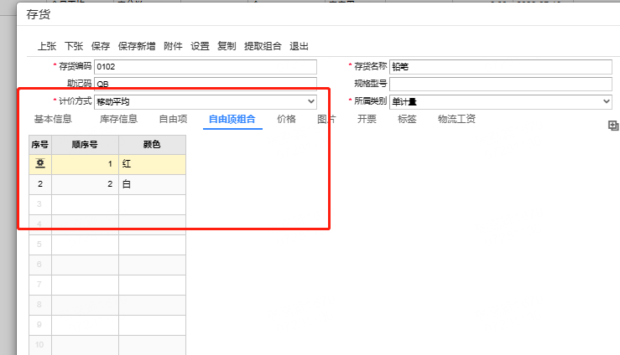Focus the 存货名称 field containing 铅笔
This screenshot has height=355, width=620.
point(501,67)
